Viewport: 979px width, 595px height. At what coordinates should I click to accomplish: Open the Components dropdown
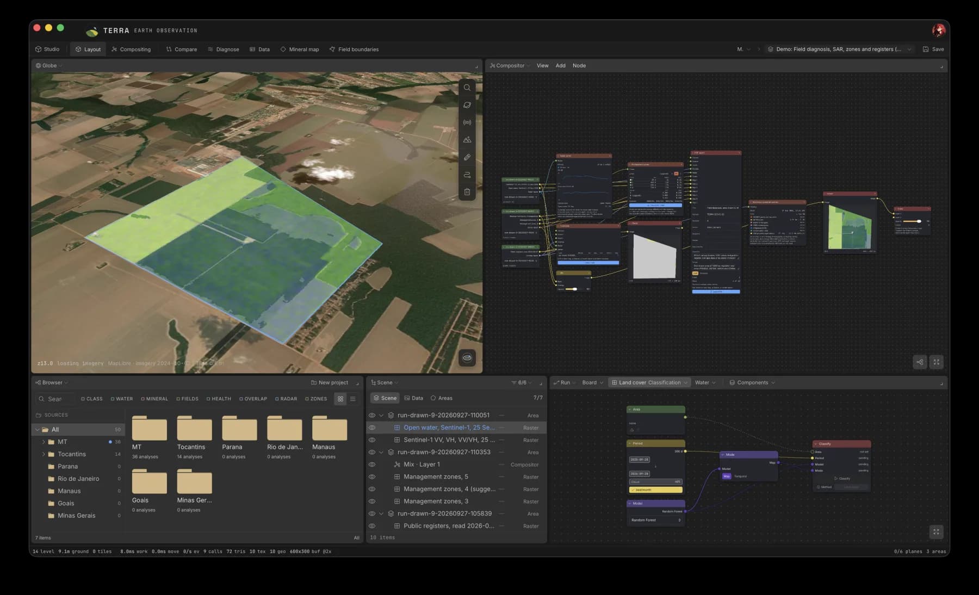click(752, 383)
